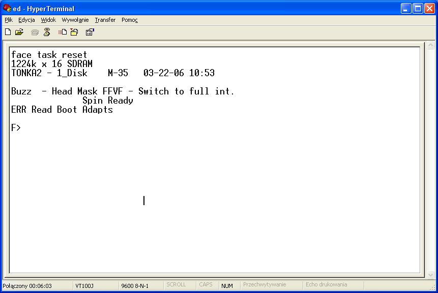
Task: Minimize the HyperTerminal window
Action: tap(406, 9)
